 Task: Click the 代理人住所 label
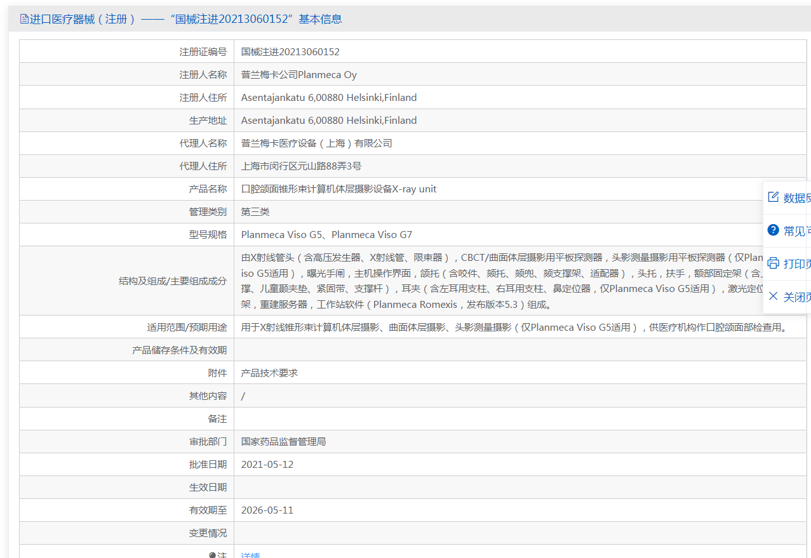pos(203,166)
